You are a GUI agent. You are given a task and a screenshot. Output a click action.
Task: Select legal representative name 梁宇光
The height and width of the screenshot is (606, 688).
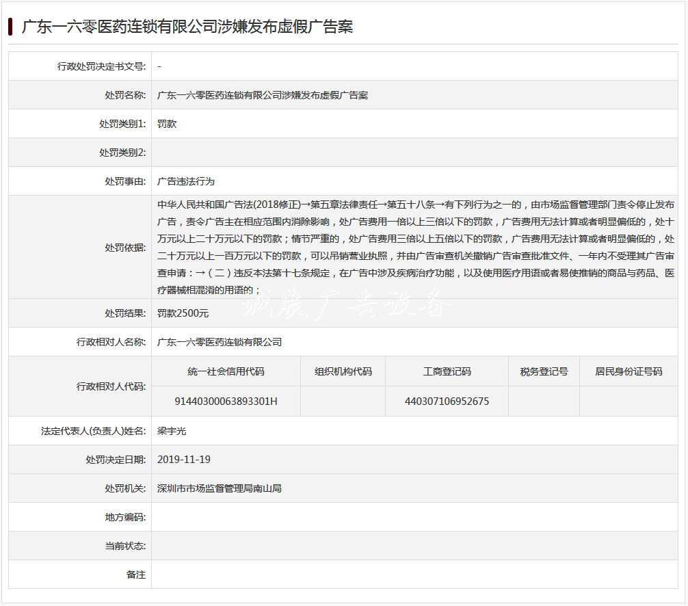[x=172, y=431]
